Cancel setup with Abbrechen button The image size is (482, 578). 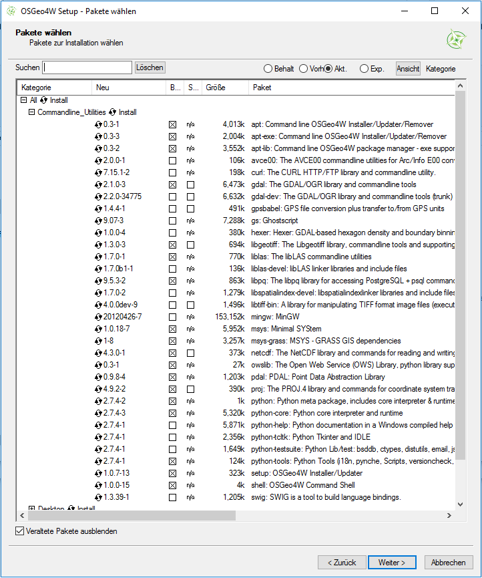point(449,563)
